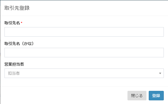
Task: Click the 取引先名 field label
Action: coord(12,23)
